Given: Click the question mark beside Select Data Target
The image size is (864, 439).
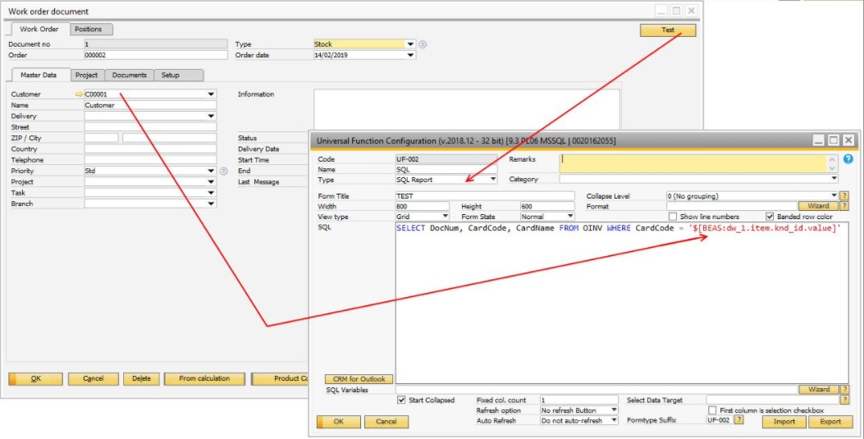Looking at the screenshot, I should [x=843, y=400].
